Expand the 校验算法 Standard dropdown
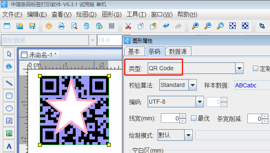This screenshot has width=270, height=153. (x=193, y=85)
